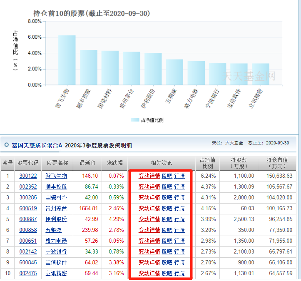
Task: Open fund link 富国天惠成长混合A
Action: click(37, 145)
